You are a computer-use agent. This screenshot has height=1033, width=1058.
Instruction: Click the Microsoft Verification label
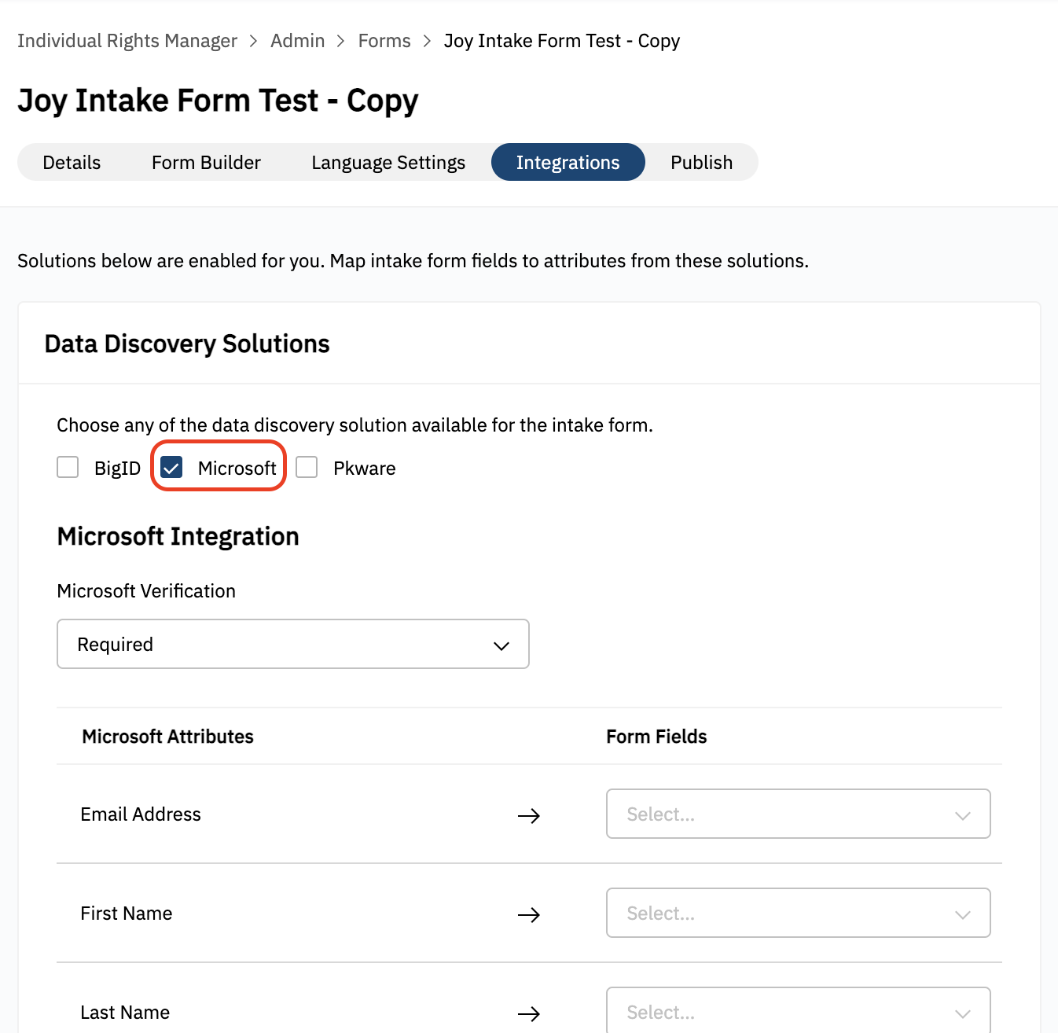tap(146, 591)
